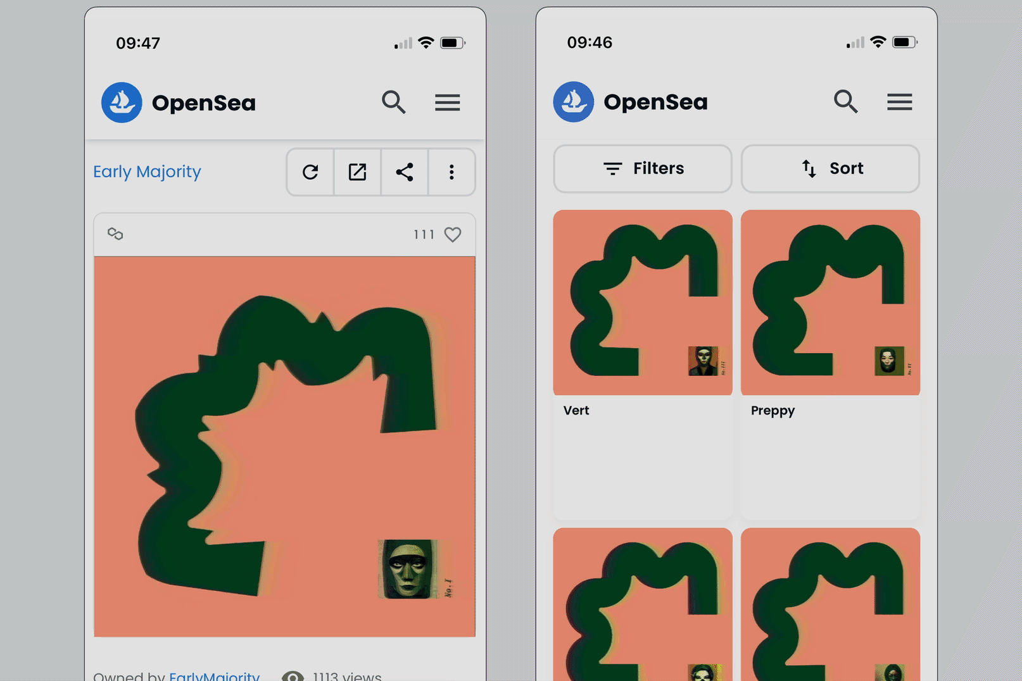Click the OpenSea logo in the right phone
Image resolution: width=1022 pixels, height=681 pixels.
tap(574, 102)
